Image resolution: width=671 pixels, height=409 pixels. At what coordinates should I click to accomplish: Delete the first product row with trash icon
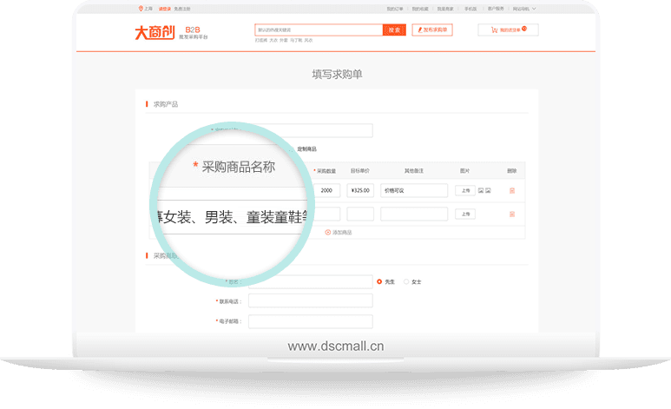point(512,190)
